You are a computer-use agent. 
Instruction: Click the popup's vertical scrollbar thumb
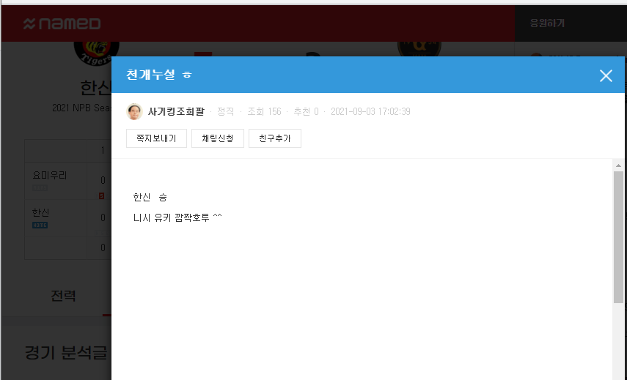[618, 237]
